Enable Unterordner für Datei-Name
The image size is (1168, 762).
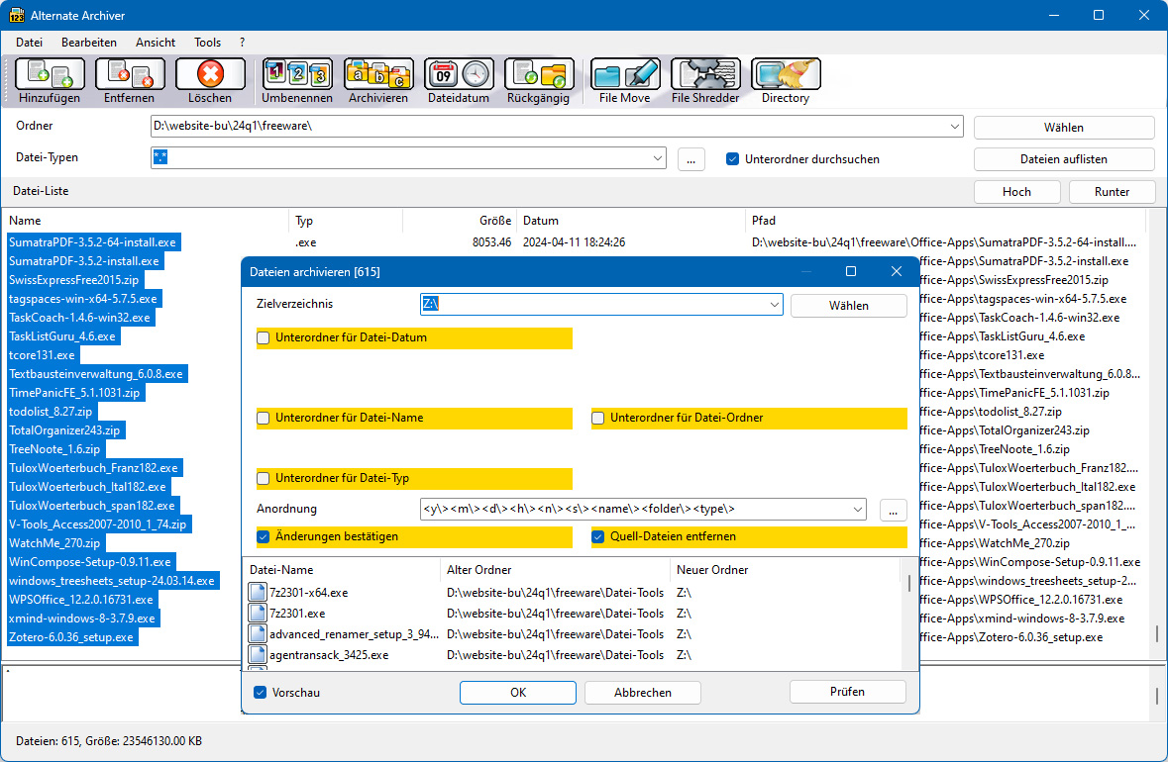coord(263,419)
